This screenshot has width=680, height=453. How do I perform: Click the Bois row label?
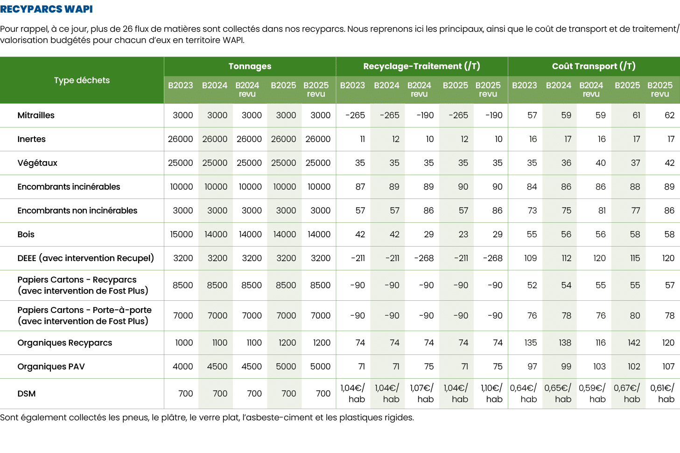[x=26, y=234]
